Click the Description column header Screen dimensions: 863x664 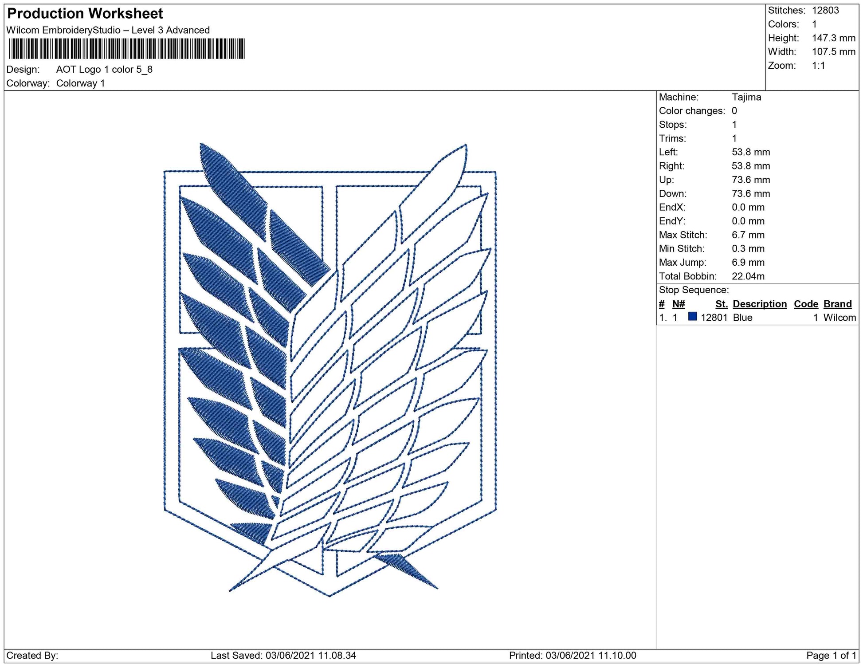click(759, 304)
